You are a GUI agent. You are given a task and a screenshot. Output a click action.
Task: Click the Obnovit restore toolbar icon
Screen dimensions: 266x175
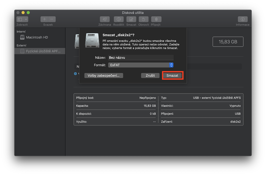144,19
